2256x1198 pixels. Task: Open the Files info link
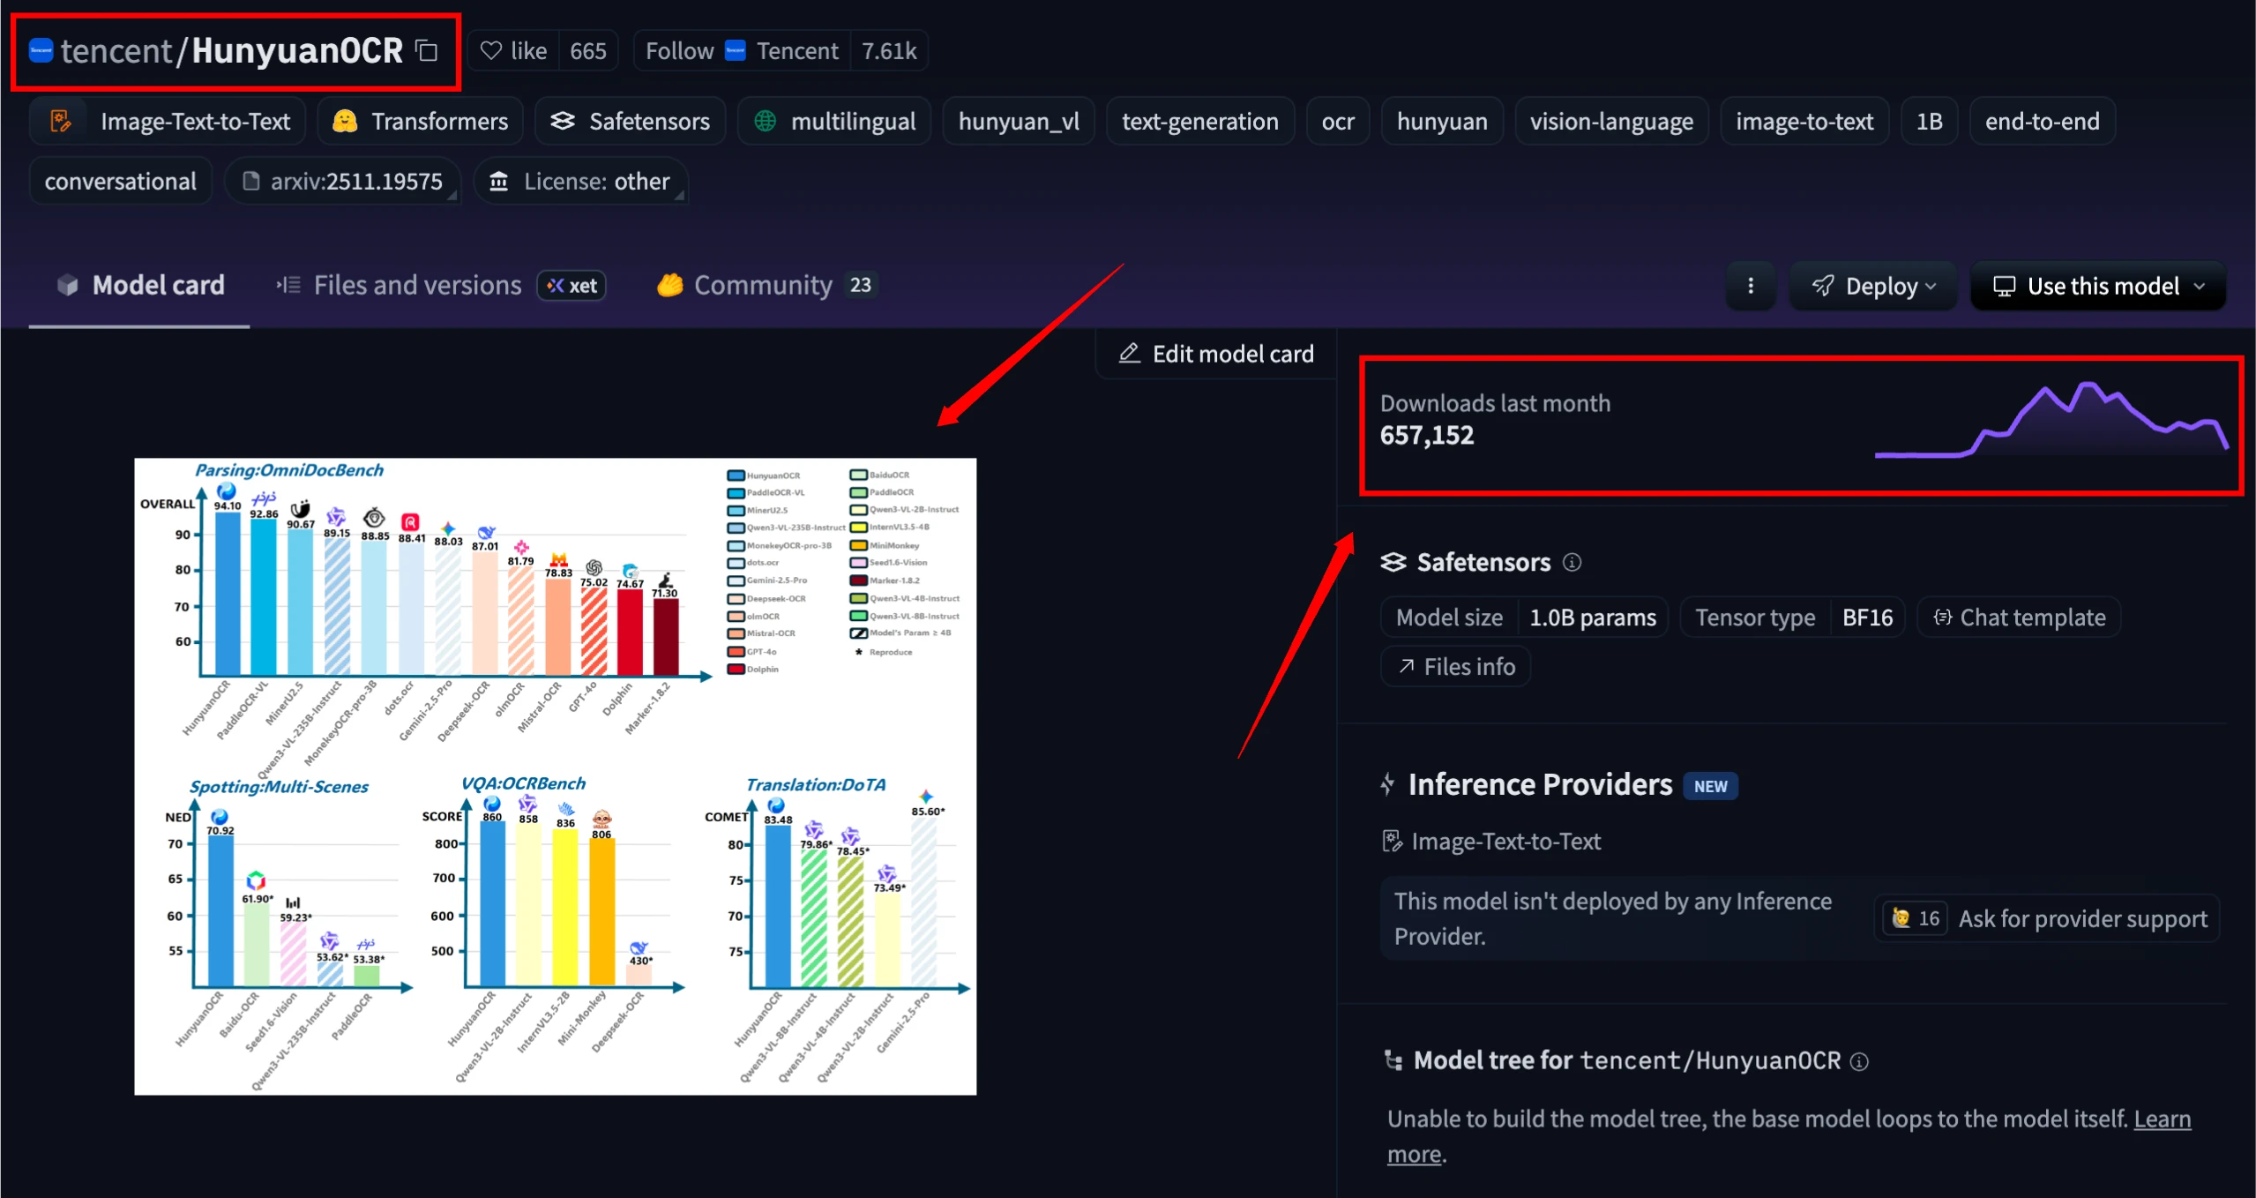[x=1456, y=666]
